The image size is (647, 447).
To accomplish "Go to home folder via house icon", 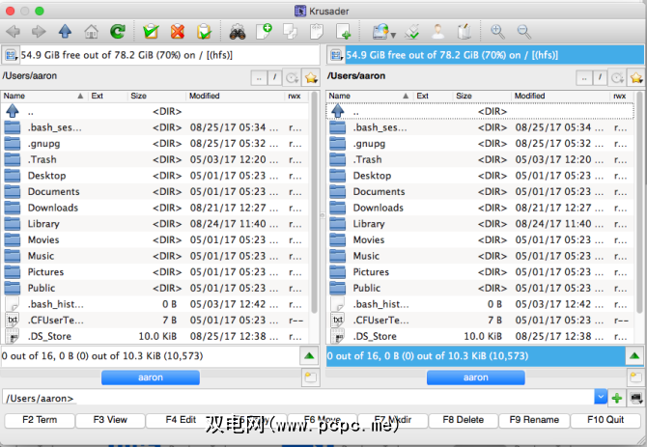I will pos(91,31).
